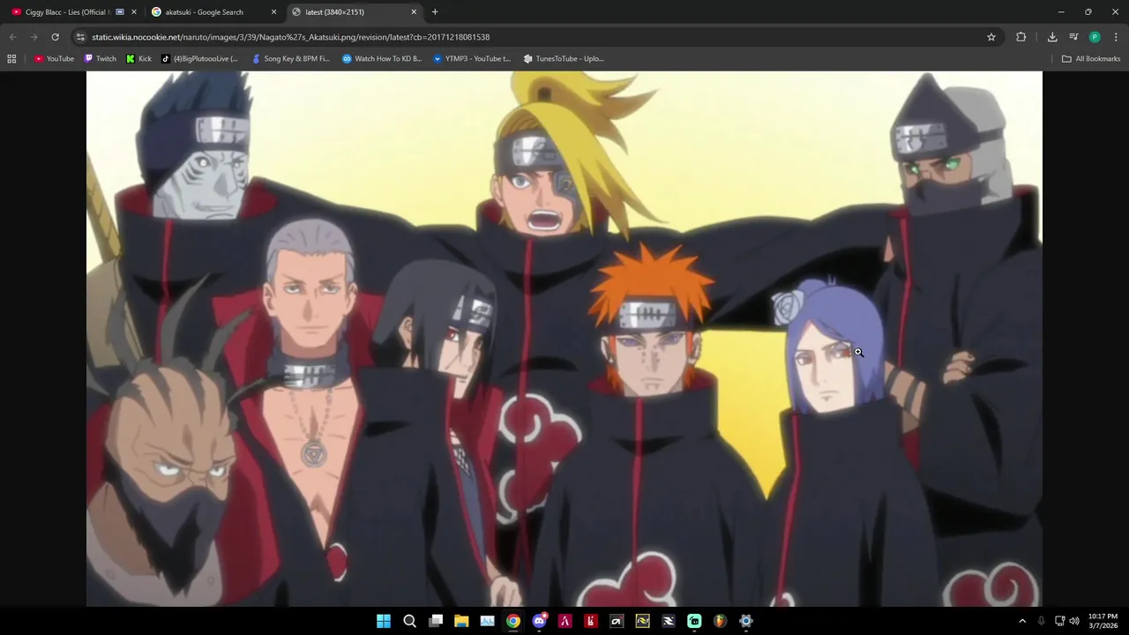The height and width of the screenshot is (635, 1129).
Task: Open the Chrome three-dot menu
Action: pyautogui.click(x=1115, y=37)
